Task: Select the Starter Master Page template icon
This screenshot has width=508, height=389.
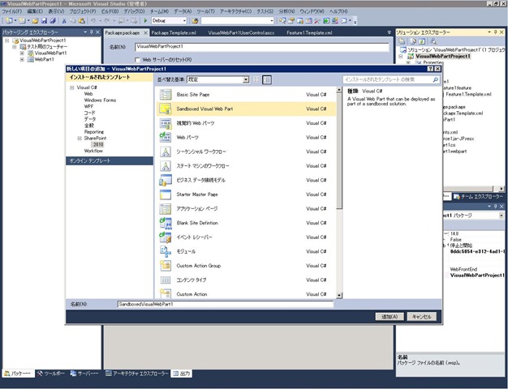Action: point(166,194)
